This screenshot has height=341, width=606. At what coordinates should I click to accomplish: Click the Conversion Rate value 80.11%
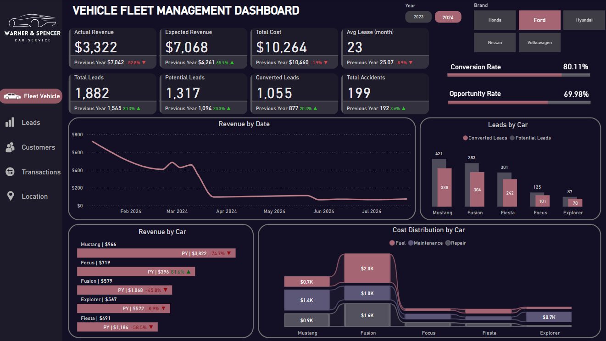tap(576, 67)
